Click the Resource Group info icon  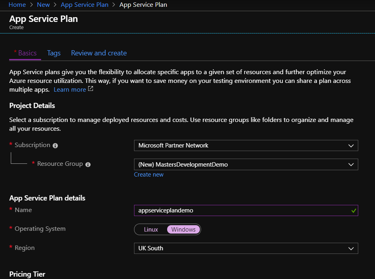click(88, 164)
